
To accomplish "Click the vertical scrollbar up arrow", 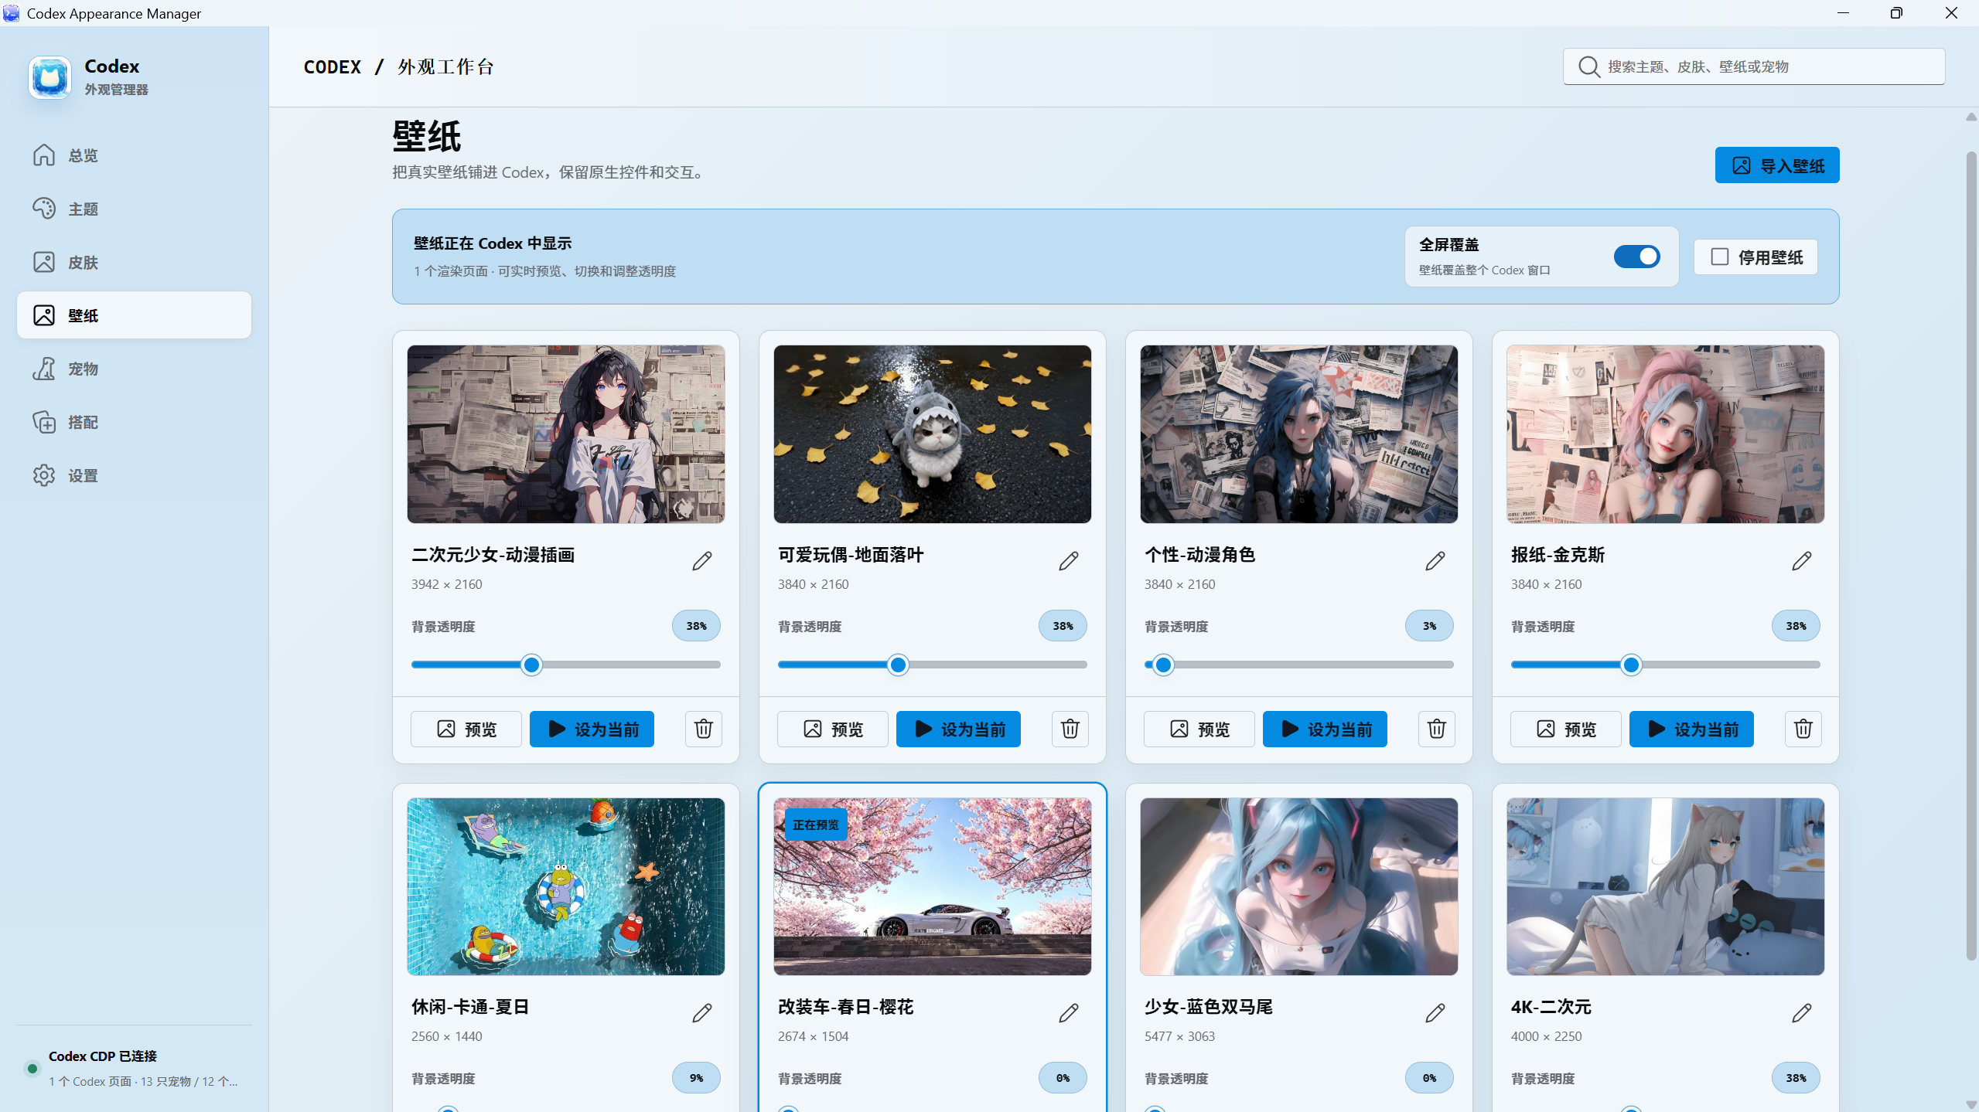I will pyautogui.click(x=1971, y=117).
